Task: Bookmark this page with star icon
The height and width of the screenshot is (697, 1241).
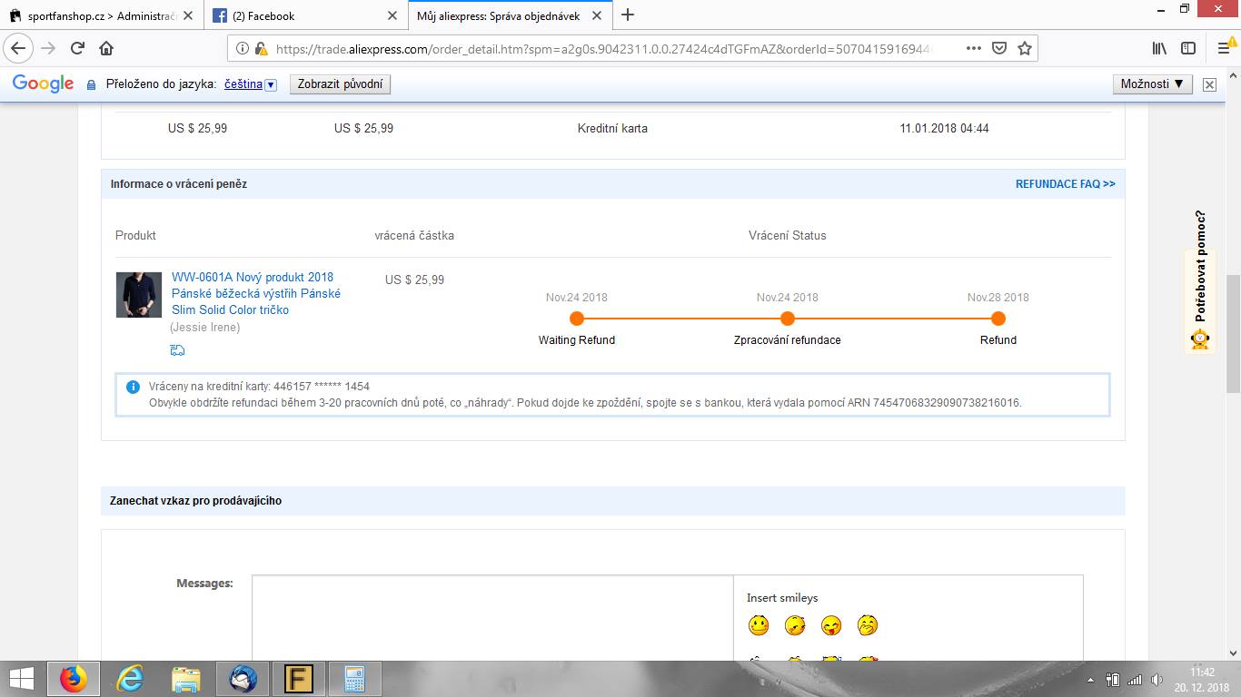Action: coord(1025,49)
